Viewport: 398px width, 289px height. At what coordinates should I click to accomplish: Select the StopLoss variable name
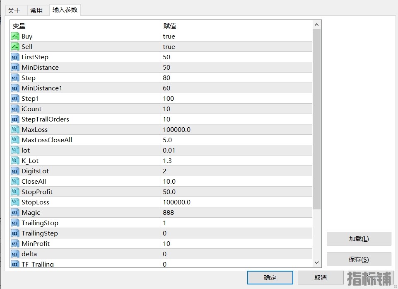click(35, 202)
